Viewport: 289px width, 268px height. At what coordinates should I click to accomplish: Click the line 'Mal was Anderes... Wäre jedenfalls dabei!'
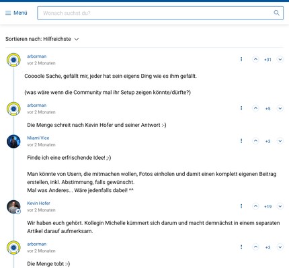click(80, 190)
